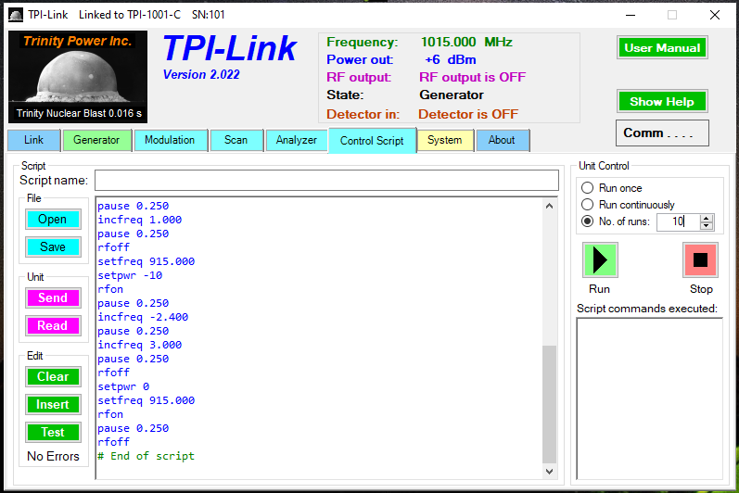Click the '1015.000 MHz' frequency readout
The height and width of the screenshot is (493, 739).
466,42
